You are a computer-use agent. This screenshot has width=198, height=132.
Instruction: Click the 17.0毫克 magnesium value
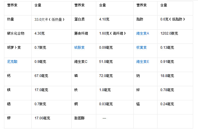41,90
